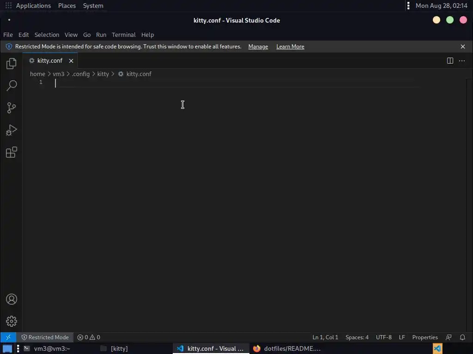Click the clock Mon Aug 28, 02:14
The width and height of the screenshot is (473, 354).
point(441,6)
